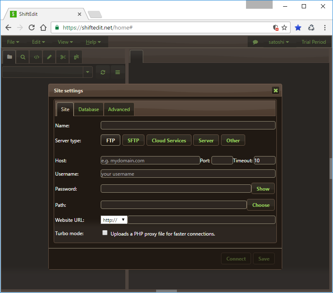This screenshot has height=293, width=333.
Task: Click the Show password button
Action: click(x=263, y=189)
